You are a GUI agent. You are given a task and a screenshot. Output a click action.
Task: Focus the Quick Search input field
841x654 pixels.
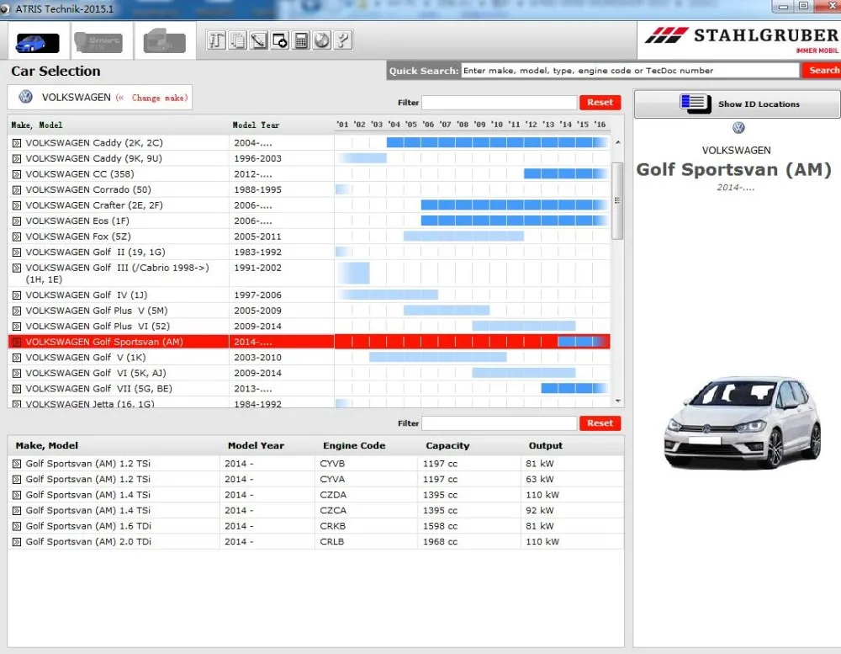630,71
